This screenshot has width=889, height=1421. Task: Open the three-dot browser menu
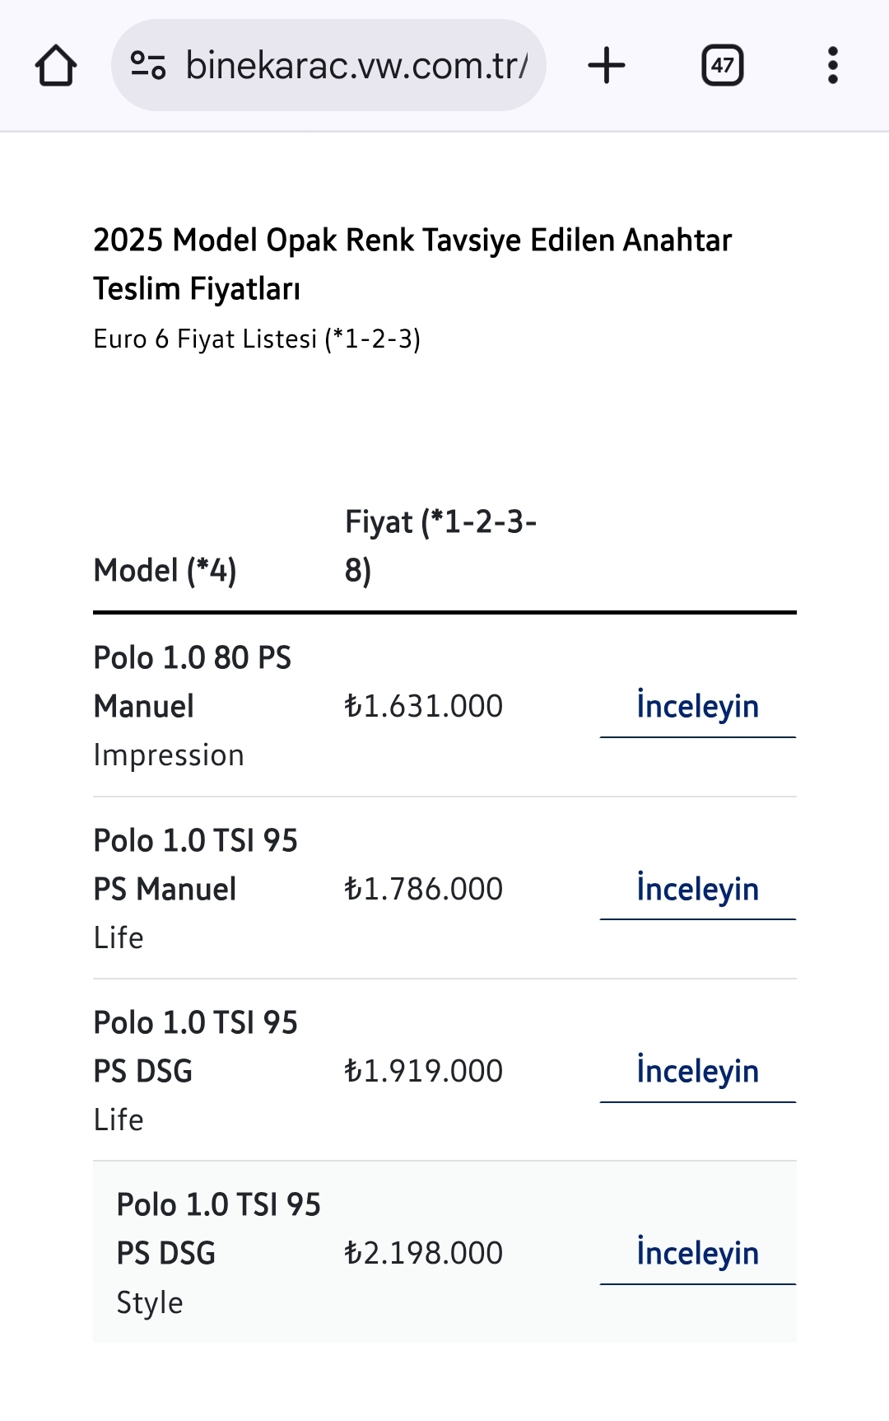pyautogui.click(x=833, y=66)
